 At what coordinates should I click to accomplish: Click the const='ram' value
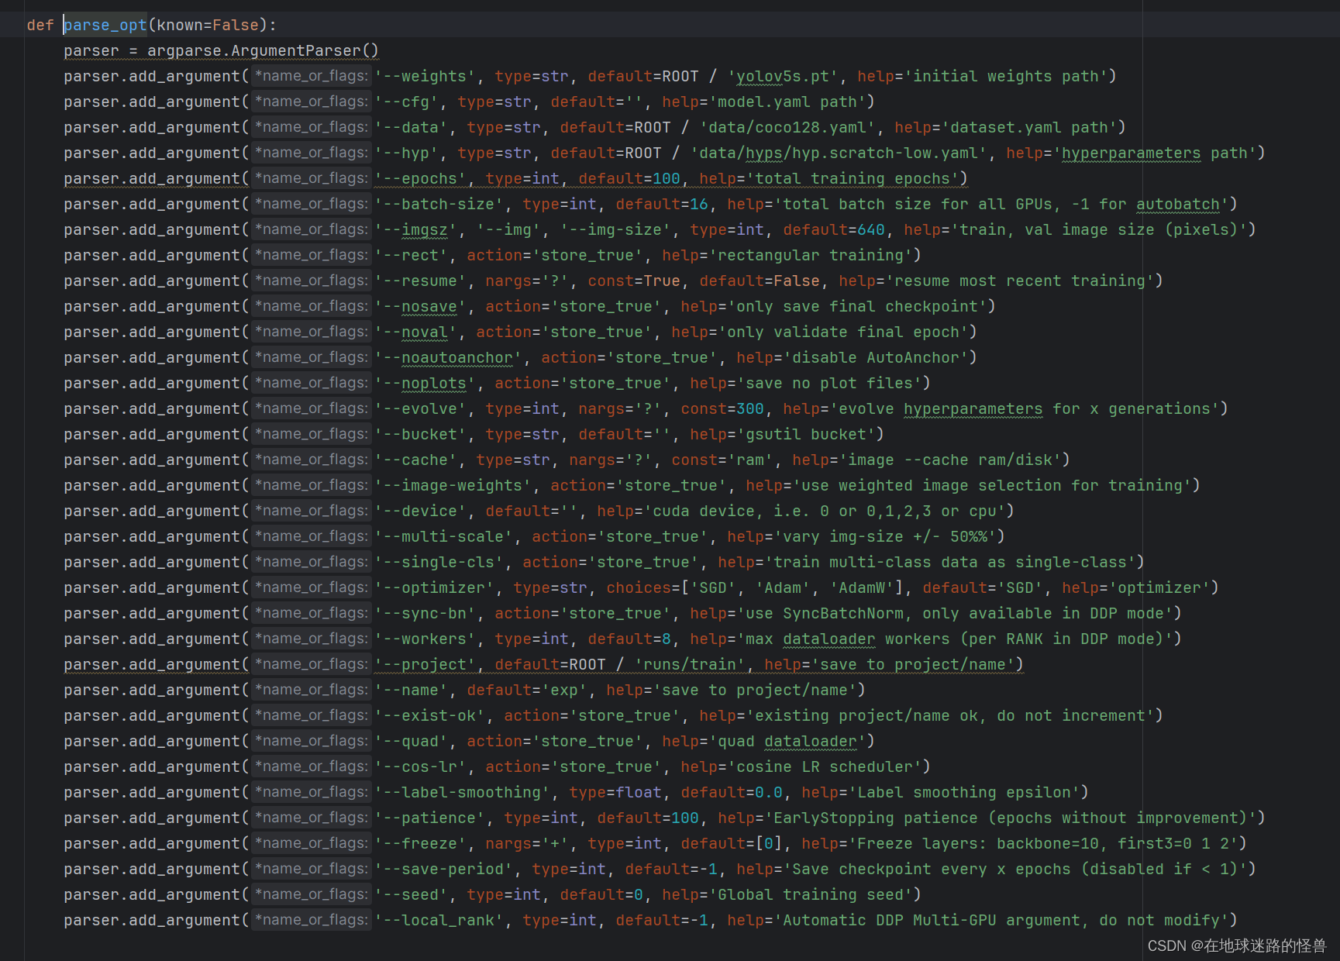click(722, 460)
